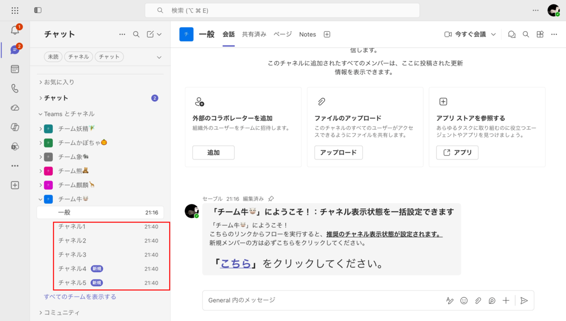Viewport: 566px width, 321px height.
Task: Click the 追加 button
Action: (x=214, y=153)
